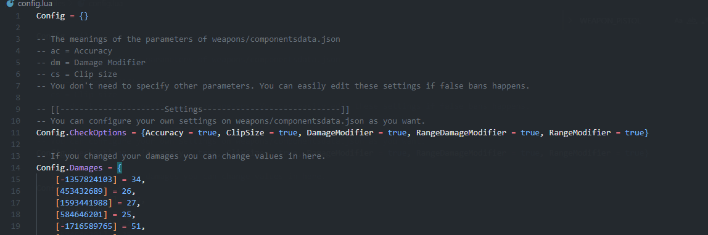Click the true value after RangeModifier
Screen dimensions: 708x235
point(634,133)
